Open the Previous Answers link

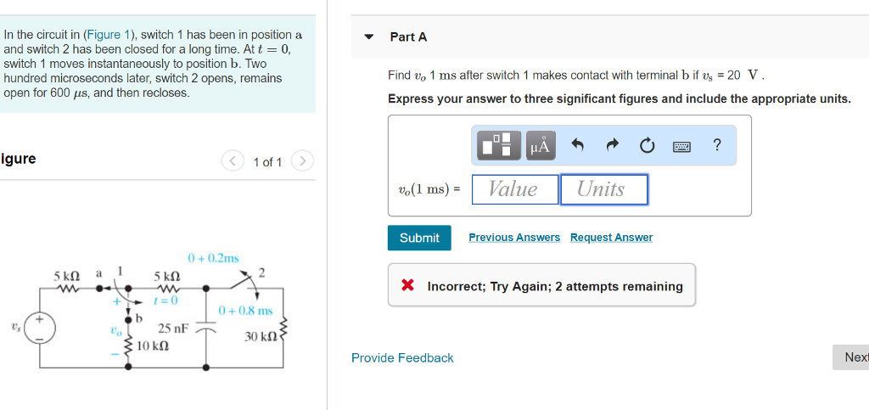(x=514, y=238)
